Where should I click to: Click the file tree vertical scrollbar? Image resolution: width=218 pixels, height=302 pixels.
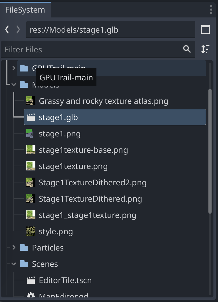point(210,152)
